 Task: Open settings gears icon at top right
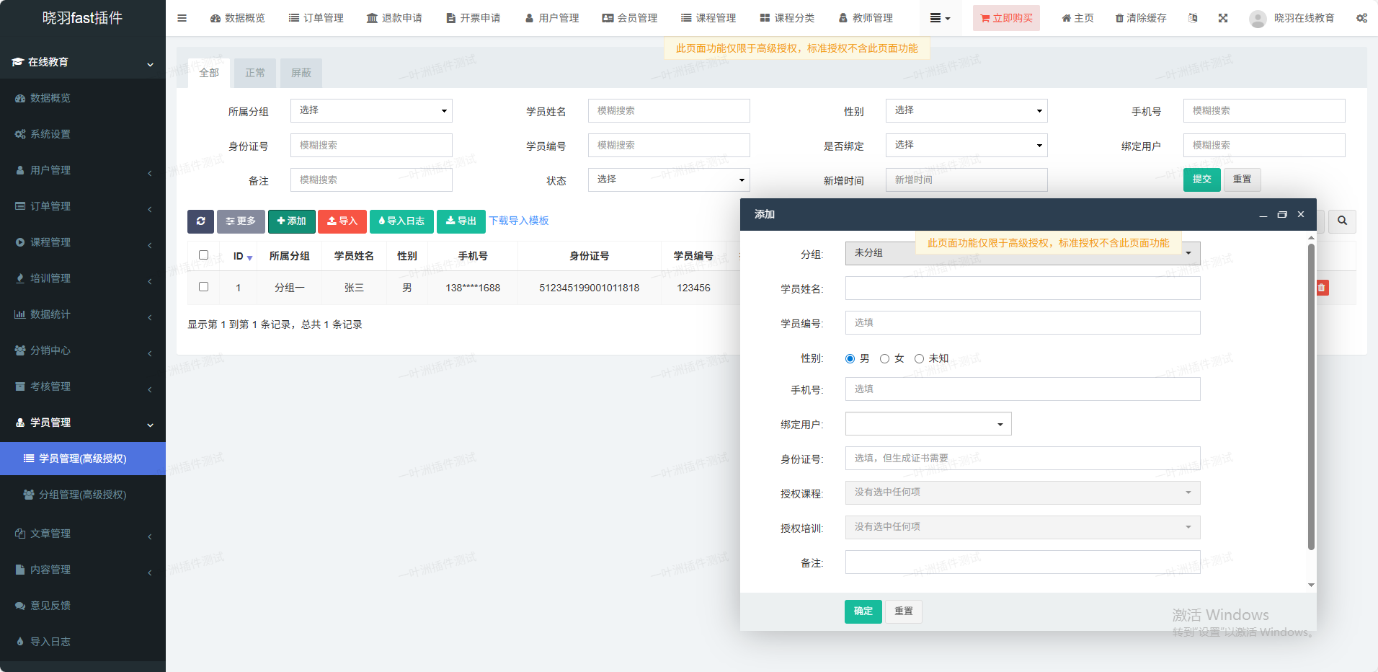(x=1361, y=18)
